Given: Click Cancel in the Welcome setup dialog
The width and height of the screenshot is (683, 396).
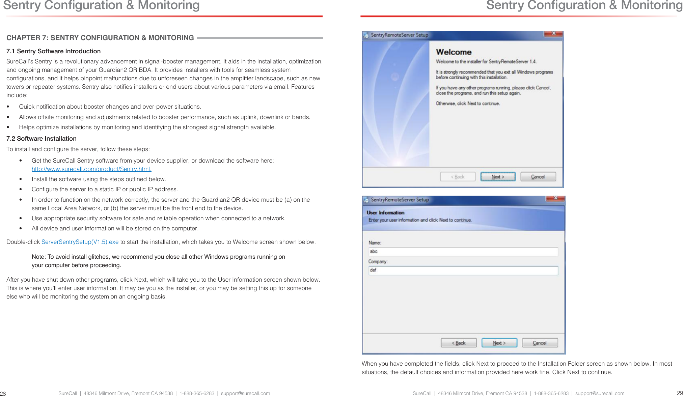Looking at the screenshot, I should 538,177.
